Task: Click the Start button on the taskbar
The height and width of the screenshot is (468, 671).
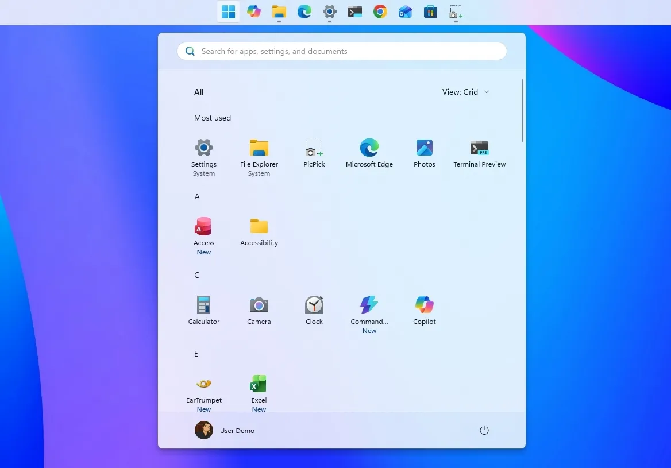Action: 228,11
